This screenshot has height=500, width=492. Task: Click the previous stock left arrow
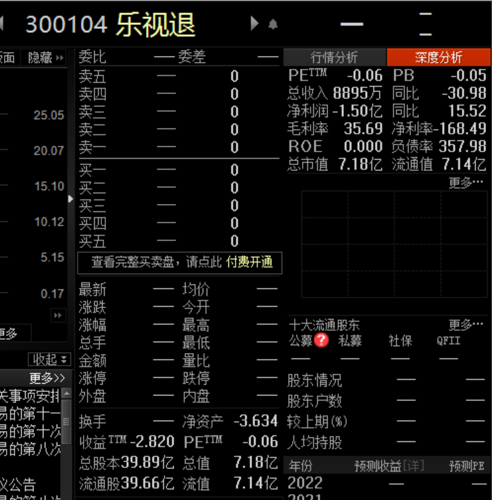pyautogui.click(x=2, y=25)
